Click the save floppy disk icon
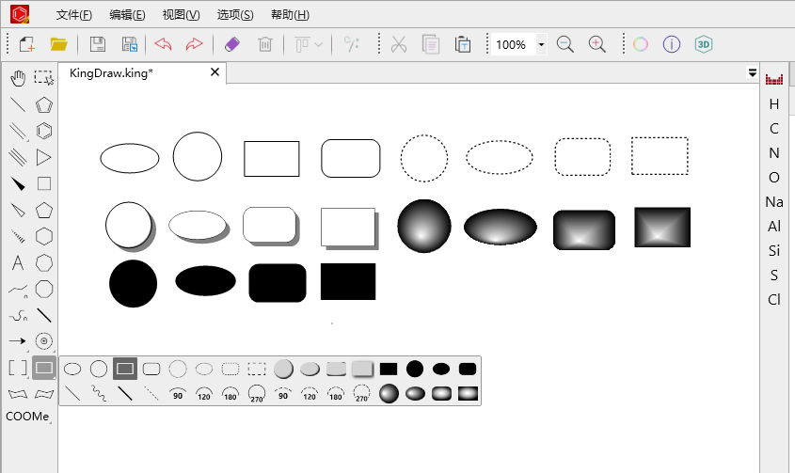The width and height of the screenshot is (795, 473). 97,44
